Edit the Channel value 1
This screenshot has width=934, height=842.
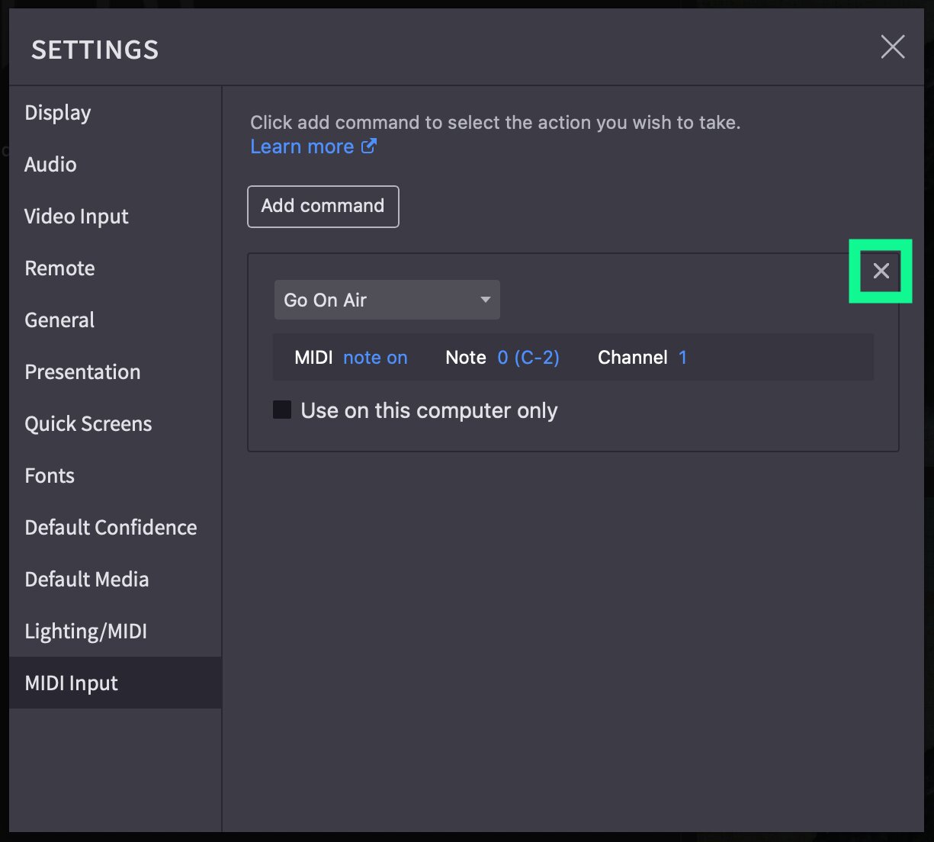[683, 358]
